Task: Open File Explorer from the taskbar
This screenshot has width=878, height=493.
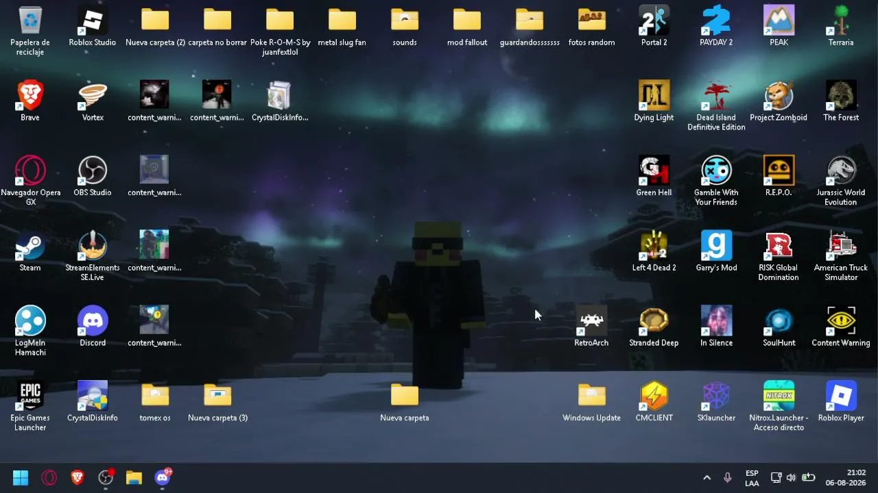Action: [x=134, y=477]
